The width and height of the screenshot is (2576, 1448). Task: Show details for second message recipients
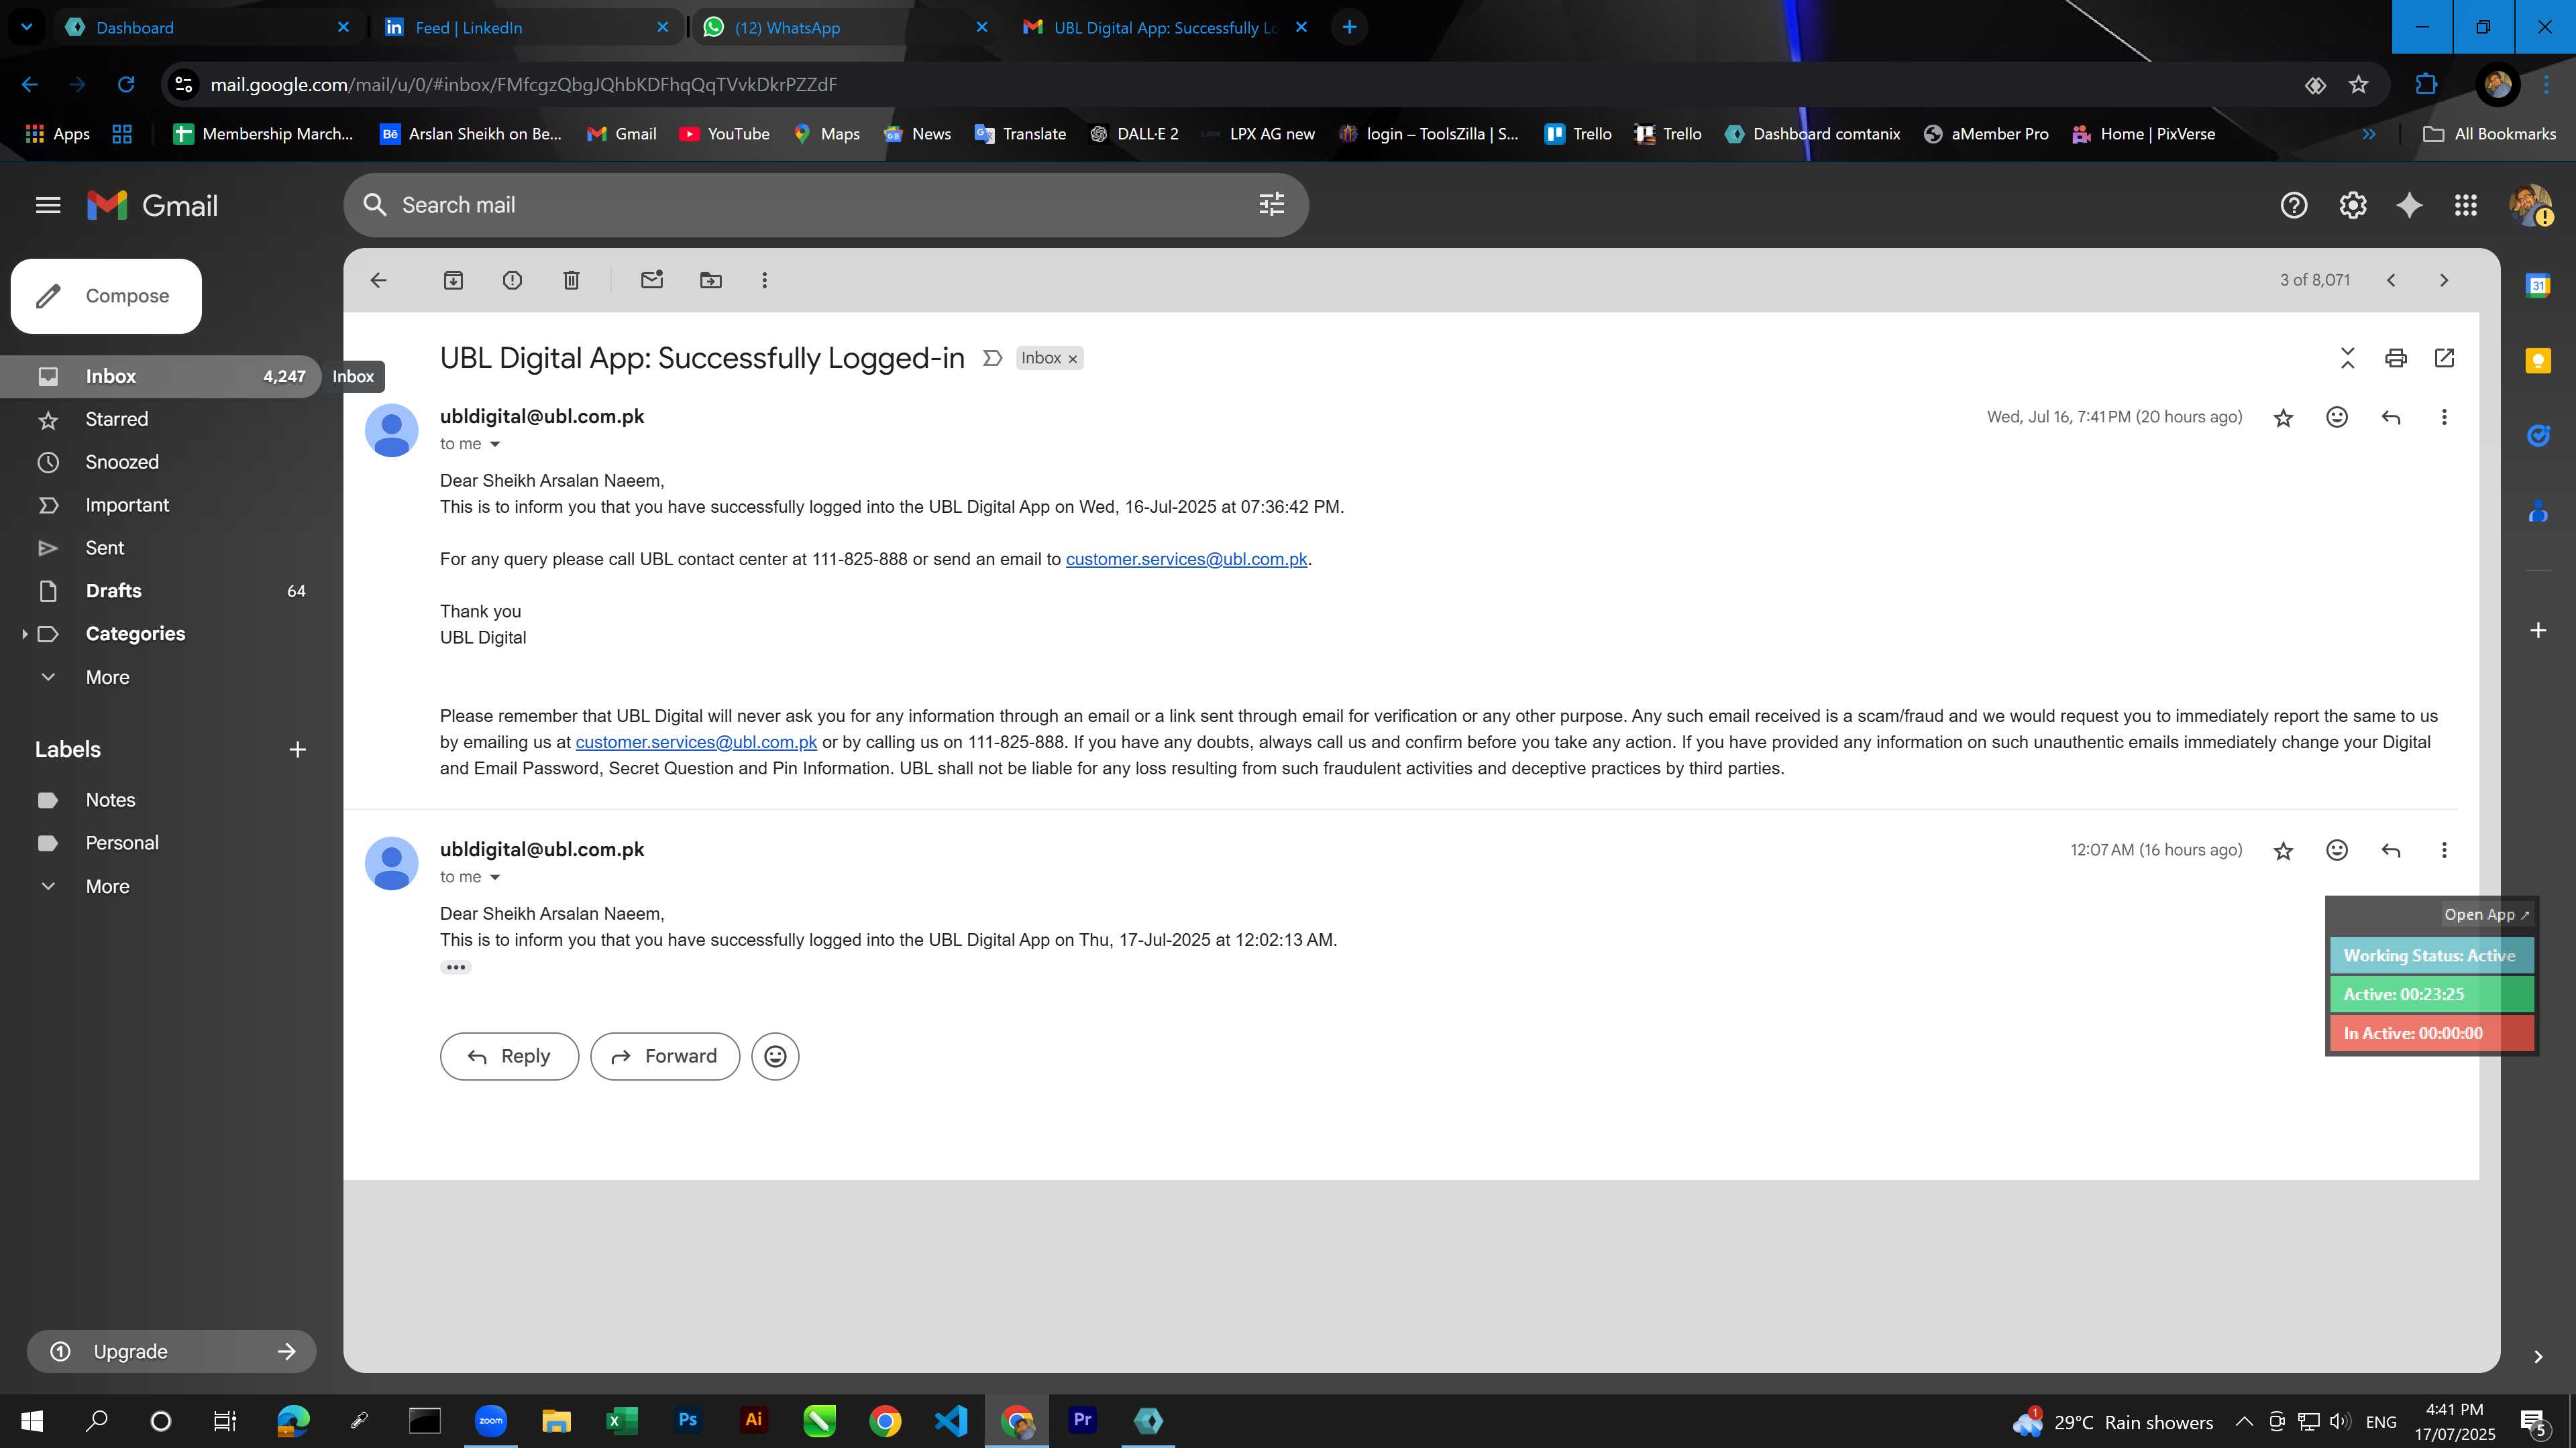494,878
